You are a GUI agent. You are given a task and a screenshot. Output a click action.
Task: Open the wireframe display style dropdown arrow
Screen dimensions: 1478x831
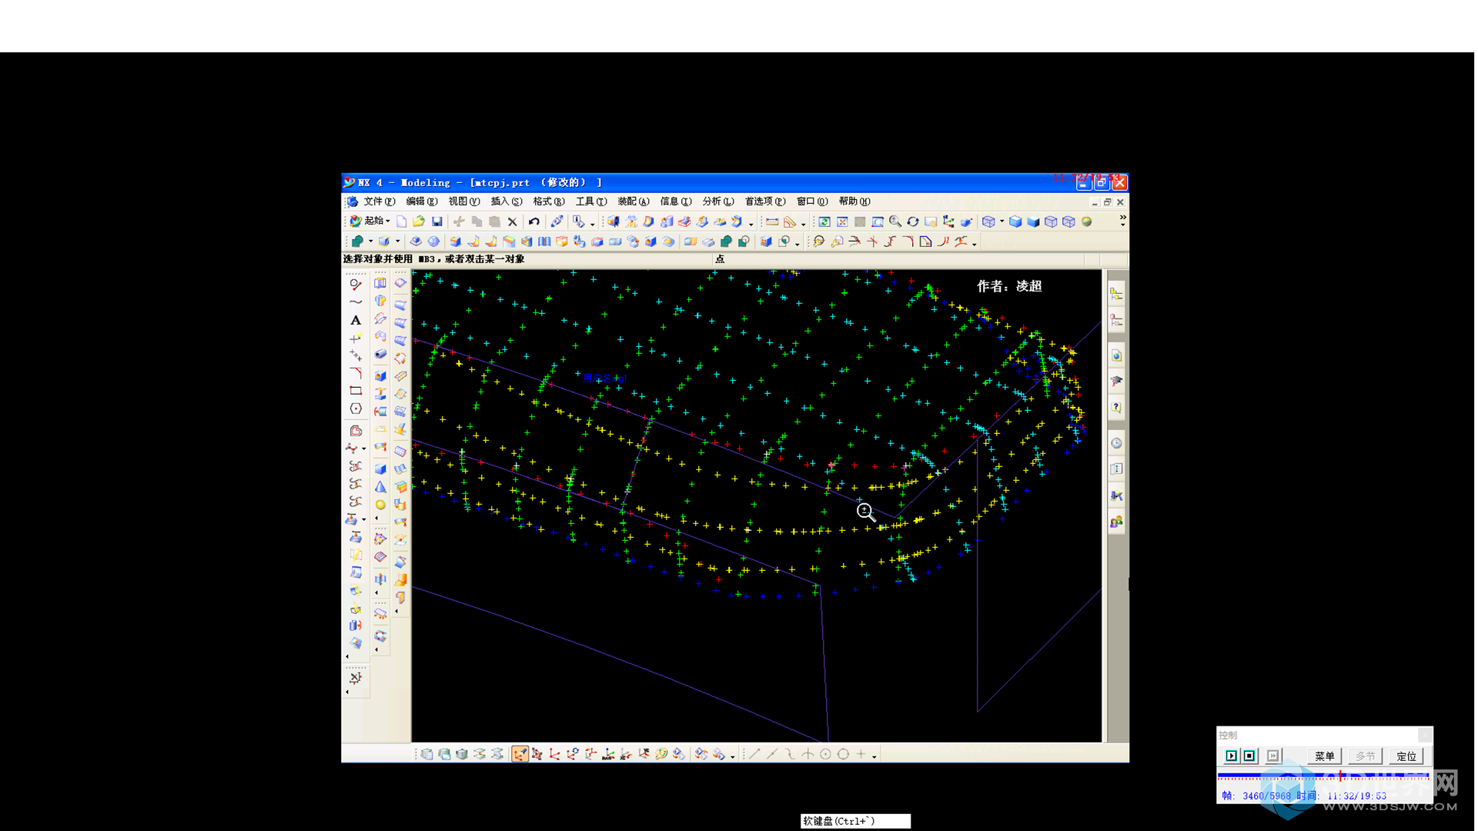tap(1001, 222)
